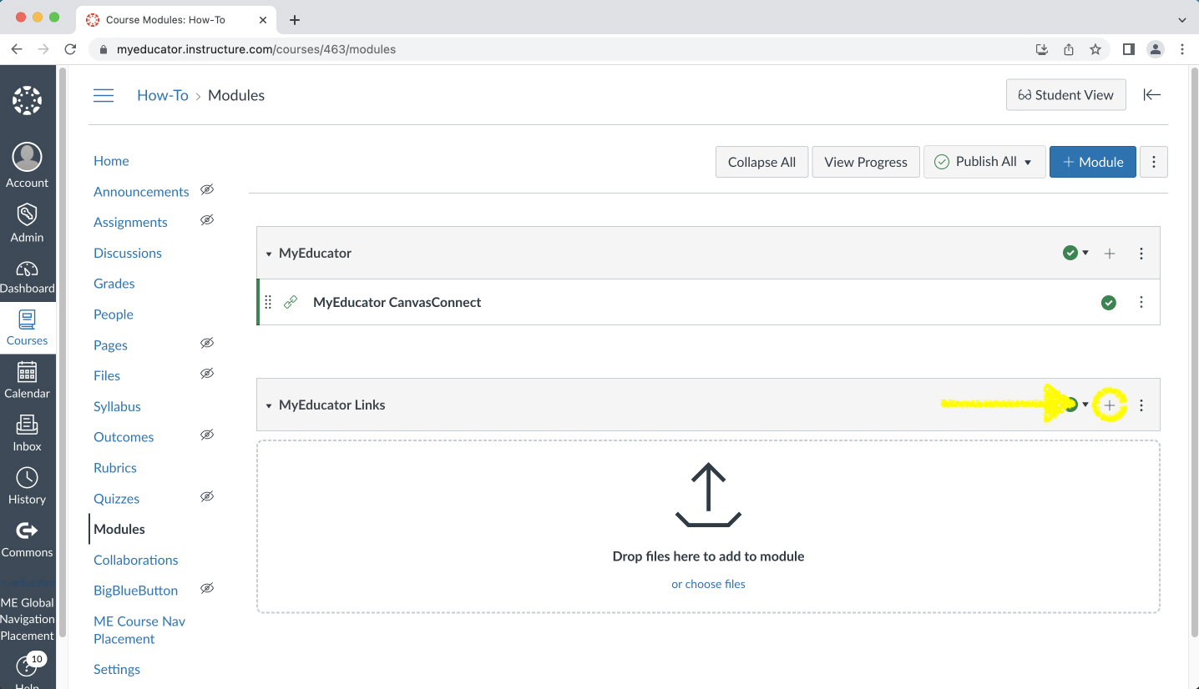Open MyEducator CanvasConnect item options menu
The height and width of the screenshot is (689, 1199).
point(1141,303)
